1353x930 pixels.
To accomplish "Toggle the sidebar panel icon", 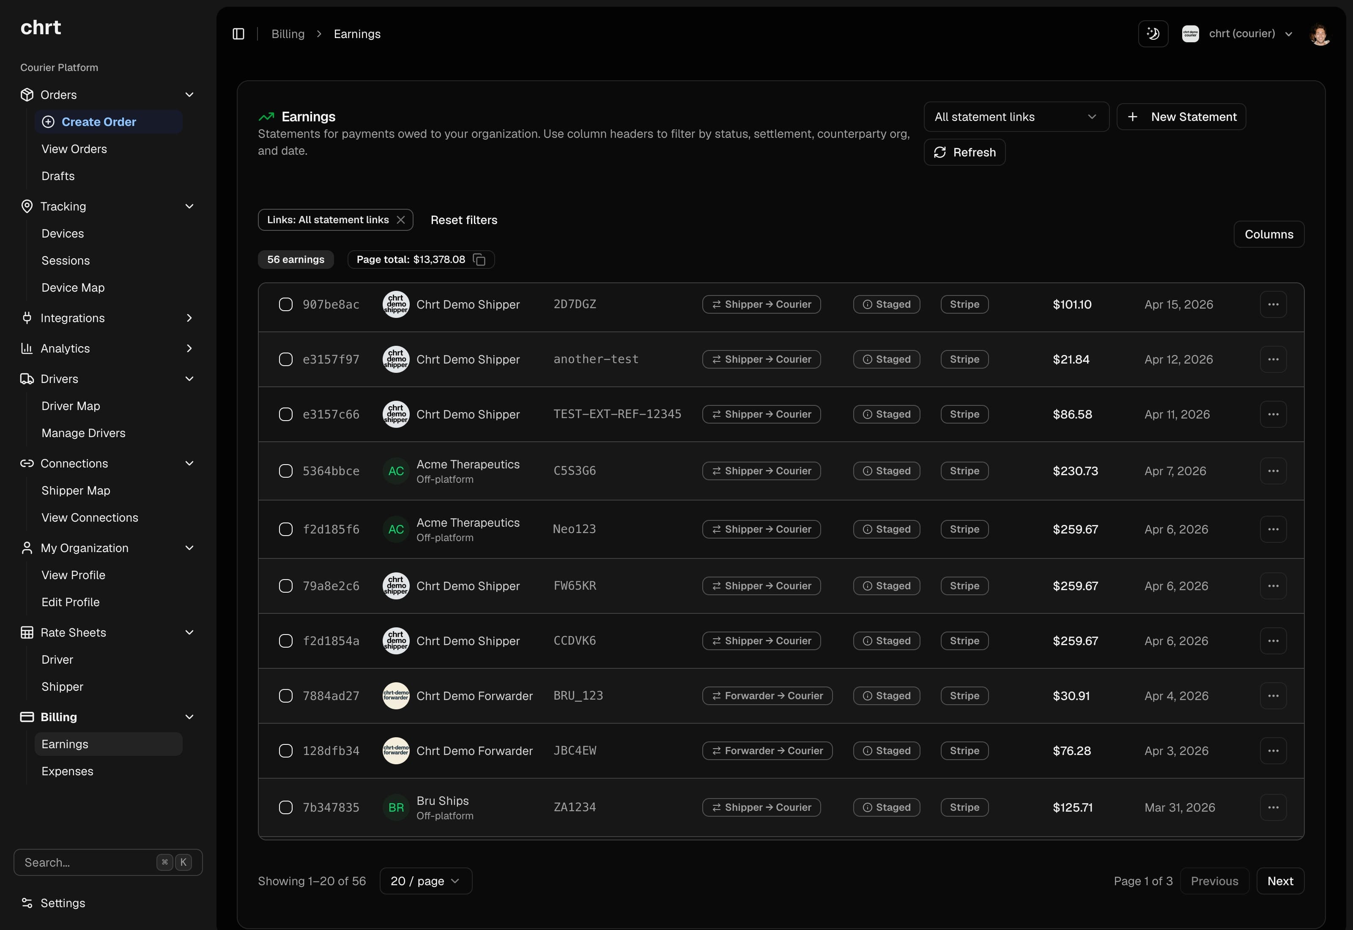I will coord(238,34).
